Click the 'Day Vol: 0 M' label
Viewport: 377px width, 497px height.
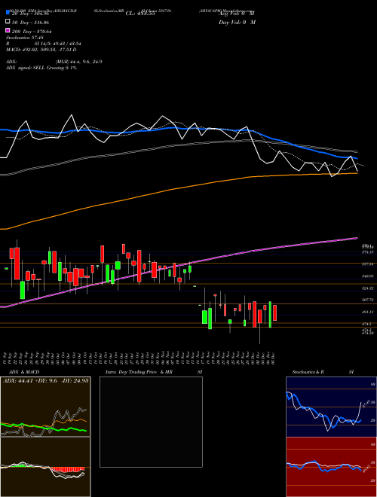237,22
